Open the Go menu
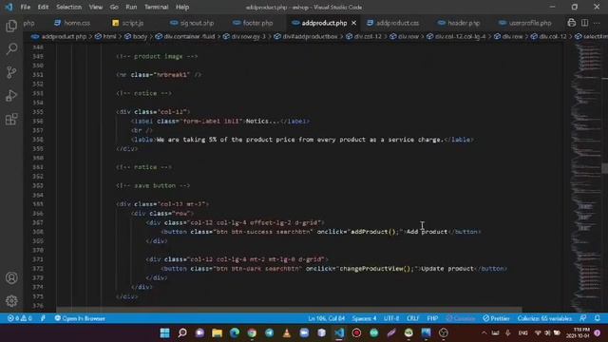 click(114, 7)
